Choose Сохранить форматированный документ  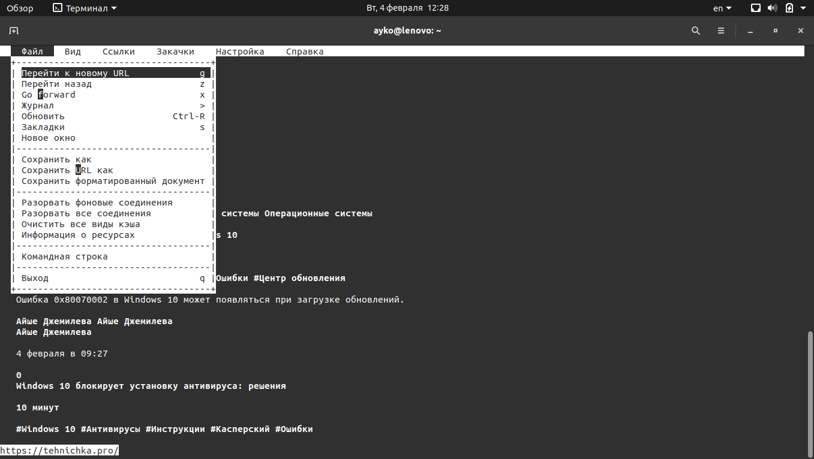113,181
